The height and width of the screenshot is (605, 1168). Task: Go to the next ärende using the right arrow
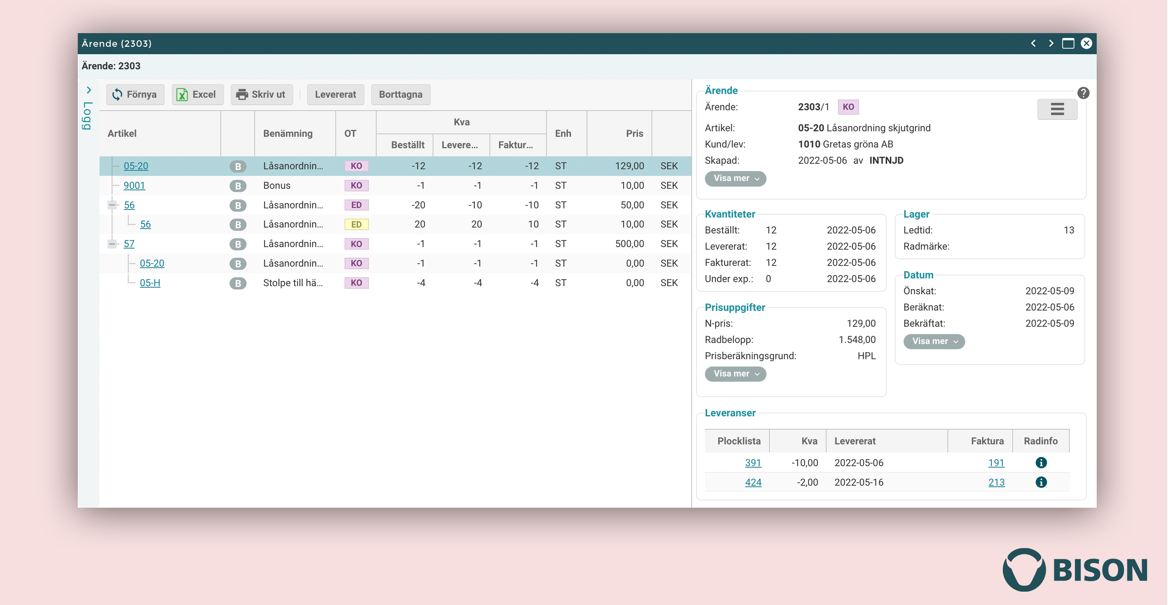[x=1051, y=44]
